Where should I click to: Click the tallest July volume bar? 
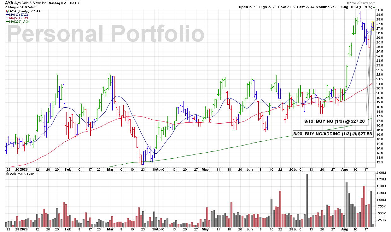pos(306,200)
